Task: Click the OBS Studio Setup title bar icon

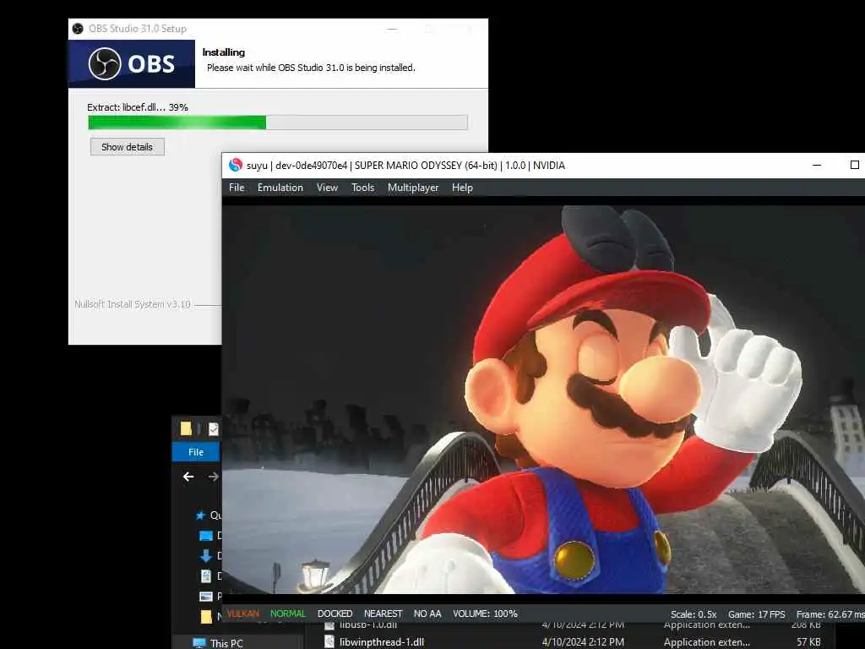Action: pyautogui.click(x=78, y=28)
